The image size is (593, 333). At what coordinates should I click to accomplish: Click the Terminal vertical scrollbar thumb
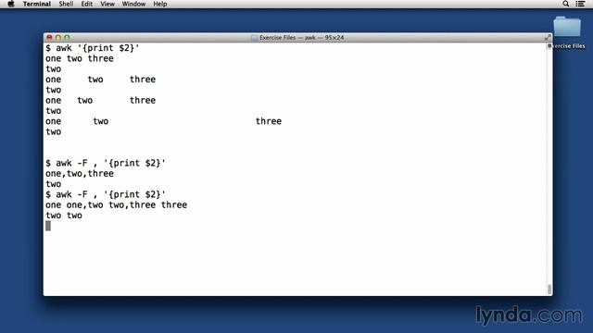coord(549,290)
